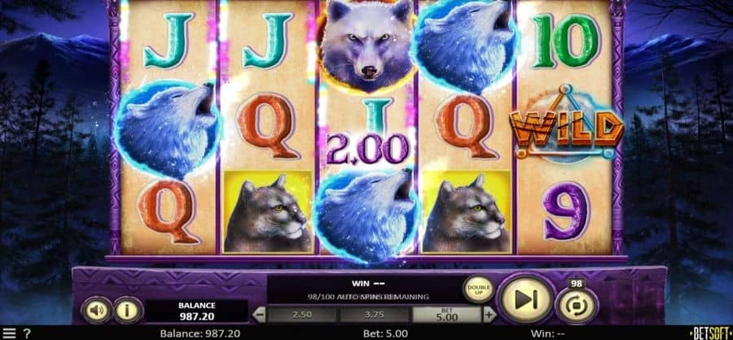Click the Double Up button

click(478, 290)
